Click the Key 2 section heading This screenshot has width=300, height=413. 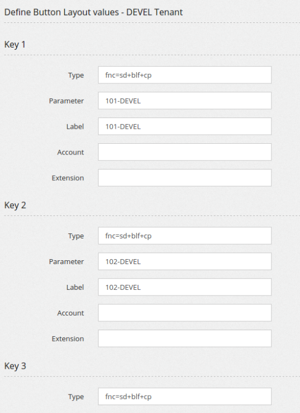[15, 205]
